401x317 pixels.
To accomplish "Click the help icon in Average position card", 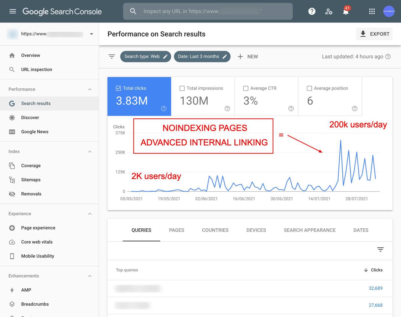I will [355, 108].
